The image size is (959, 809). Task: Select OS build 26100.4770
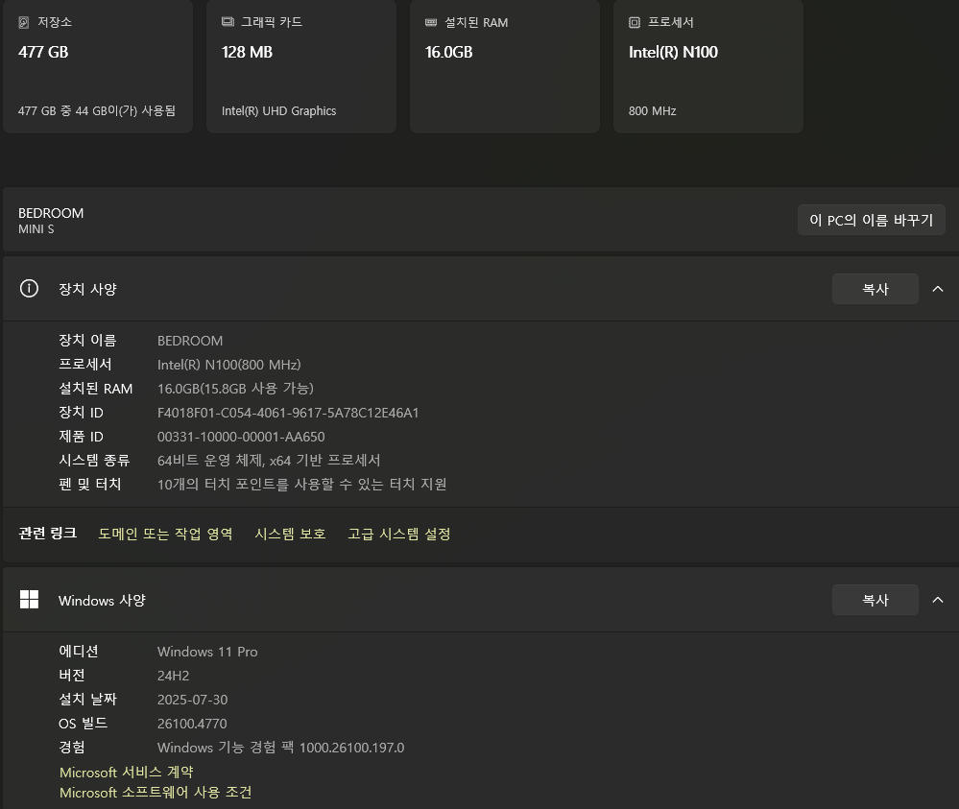(192, 724)
